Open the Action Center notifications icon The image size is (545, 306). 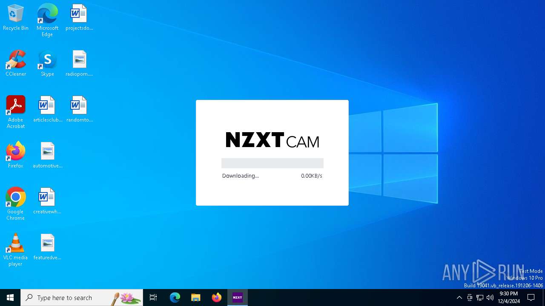coord(531,297)
